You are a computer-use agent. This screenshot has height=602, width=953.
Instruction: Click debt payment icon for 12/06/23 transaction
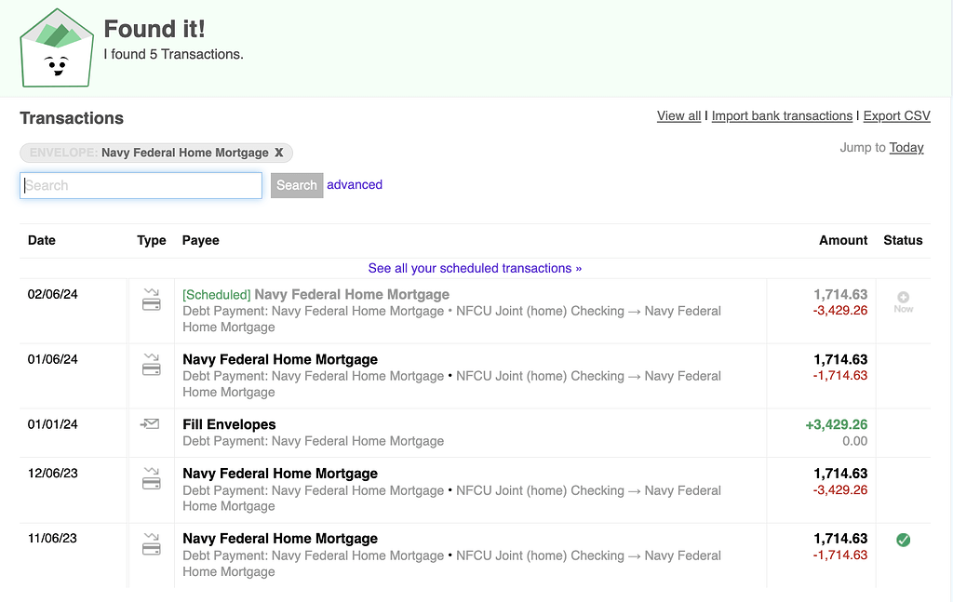tap(152, 478)
